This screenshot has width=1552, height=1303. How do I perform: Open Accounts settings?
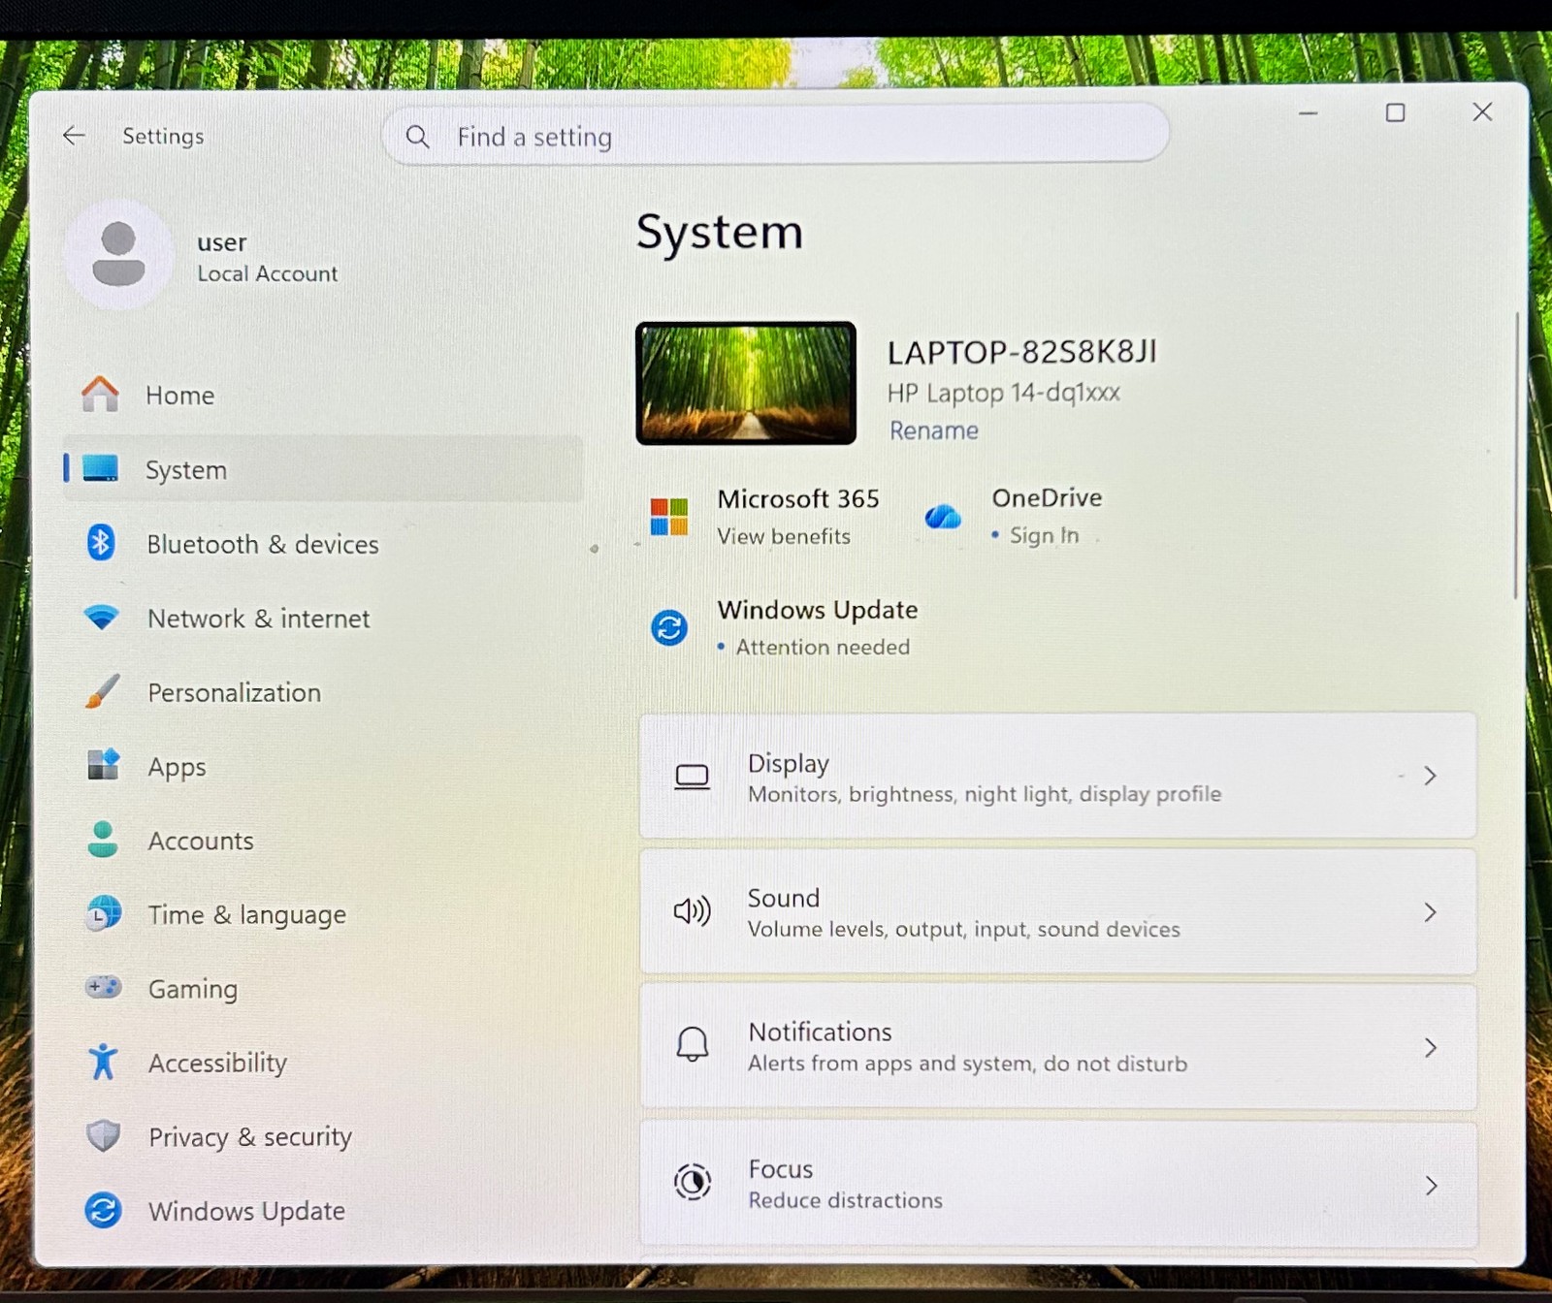coord(323,840)
